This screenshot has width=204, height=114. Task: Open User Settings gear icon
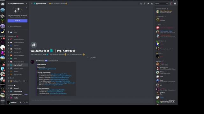click(x=27, y=102)
